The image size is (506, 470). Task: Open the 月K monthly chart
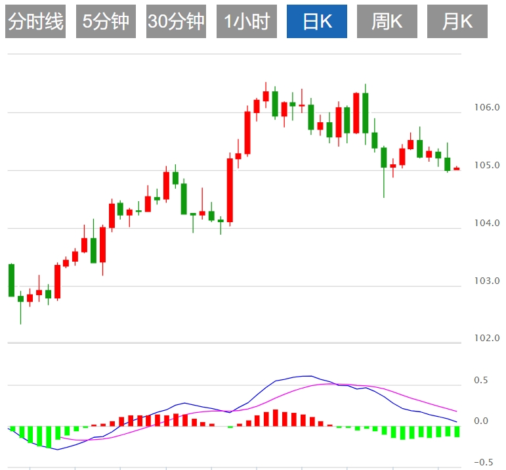pyautogui.click(x=457, y=21)
